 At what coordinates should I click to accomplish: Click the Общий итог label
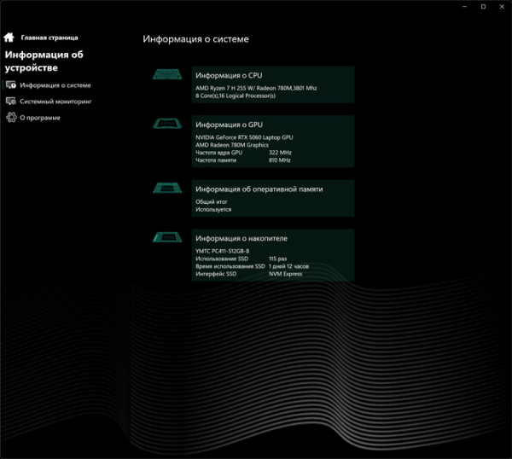click(x=212, y=201)
